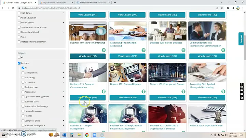Check the Management checkbox
246x138 pixels.
[x=23, y=73]
